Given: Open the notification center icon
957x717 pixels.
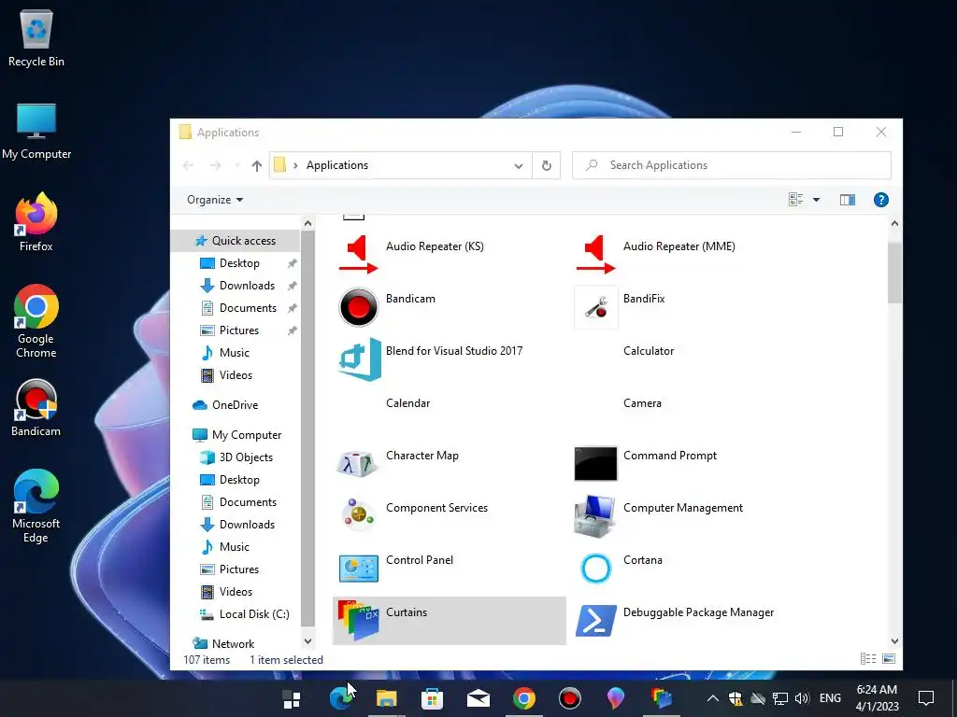Looking at the screenshot, I should click(x=926, y=698).
